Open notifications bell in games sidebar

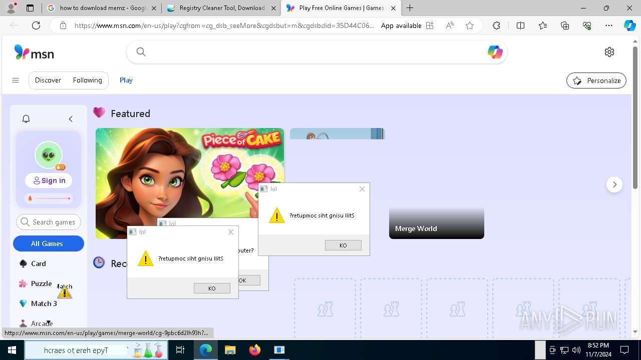point(26,119)
